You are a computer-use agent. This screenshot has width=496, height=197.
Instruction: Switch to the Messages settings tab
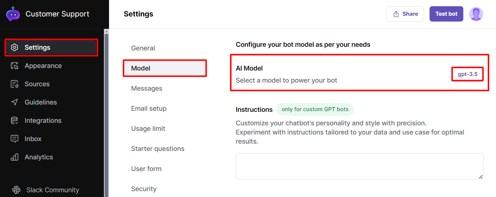click(147, 88)
